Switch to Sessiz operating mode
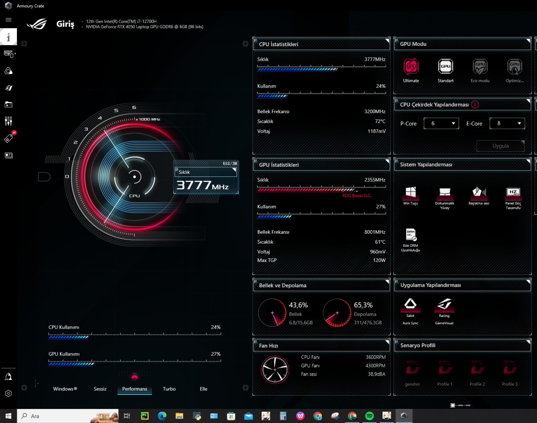This screenshot has width=537, height=423. point(100,389)
